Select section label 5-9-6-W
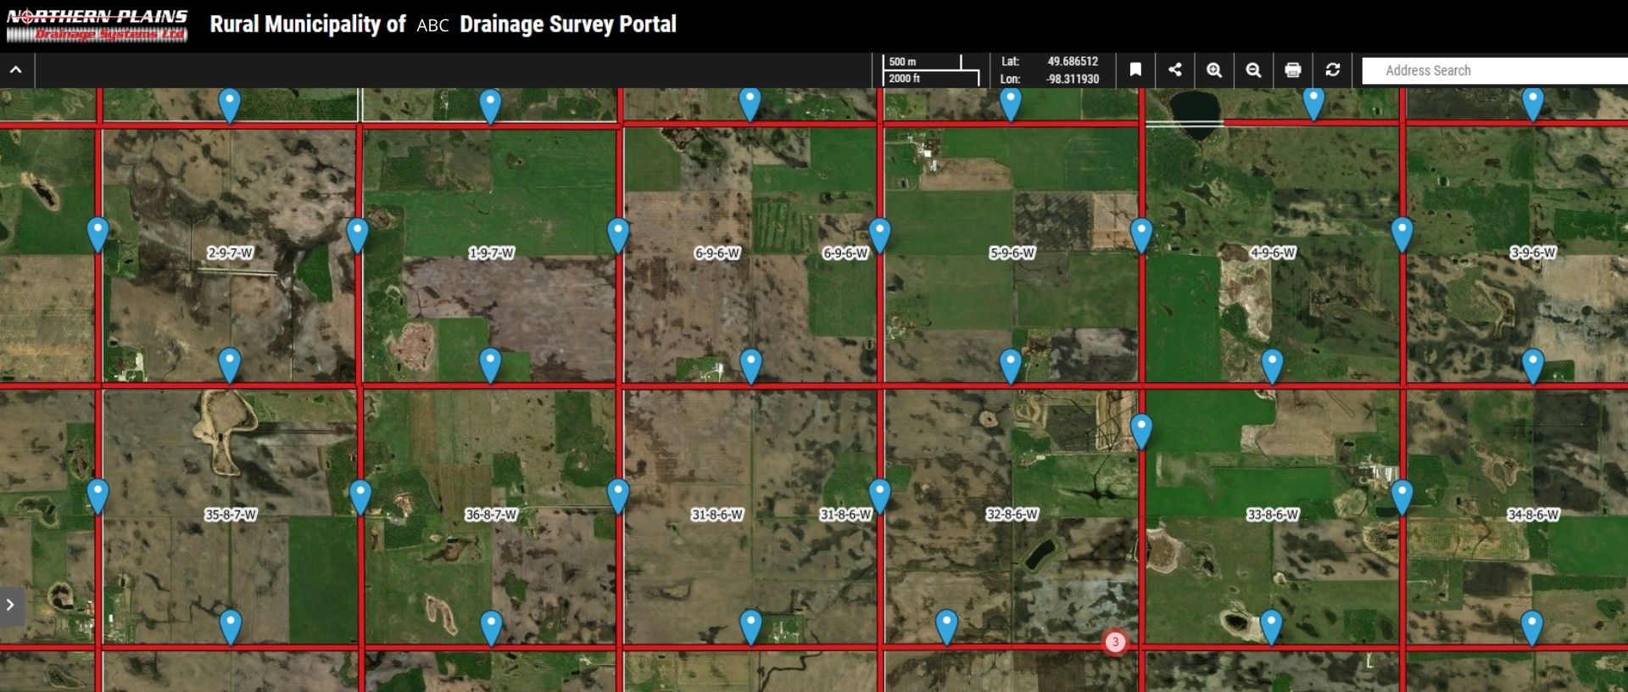1628x692 pixels. 1012,253
